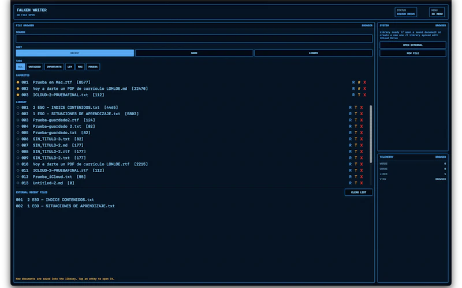The image size is (462, 288).
Task: Toggle favorite circle for Prueba-guardado2.rtf
Action: pos(18,120)
